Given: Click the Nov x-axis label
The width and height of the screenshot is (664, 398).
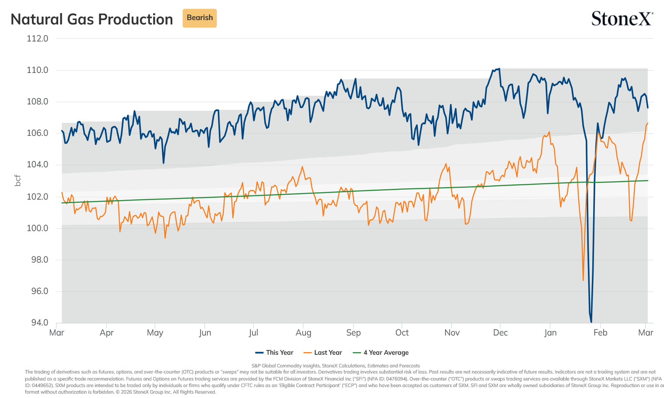Looking at the screenshot, I should [x=452, y=333].
